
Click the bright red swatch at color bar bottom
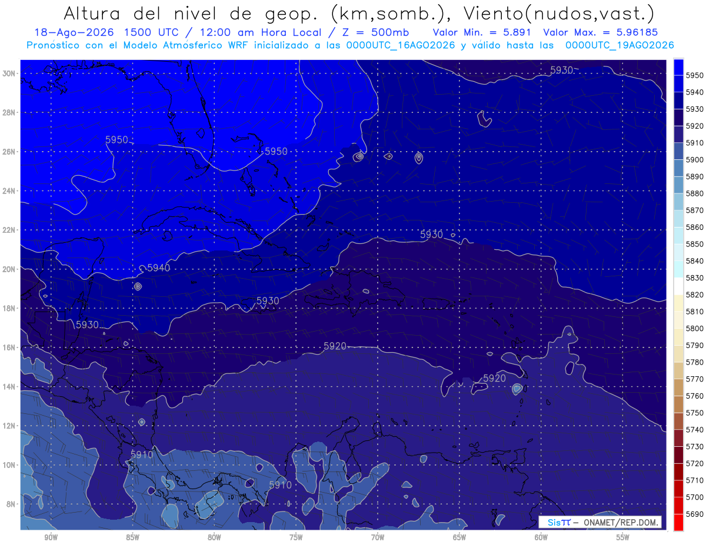point(678,522)
